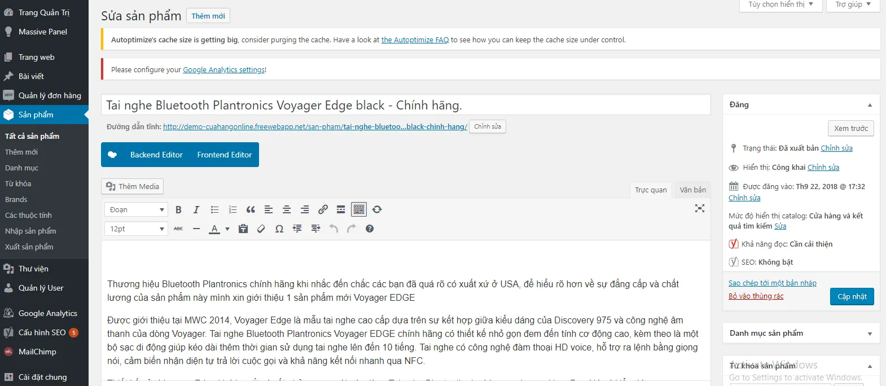This screenshot has height=386, width=886.
Task: Align text left
Action: pos(269,209)
